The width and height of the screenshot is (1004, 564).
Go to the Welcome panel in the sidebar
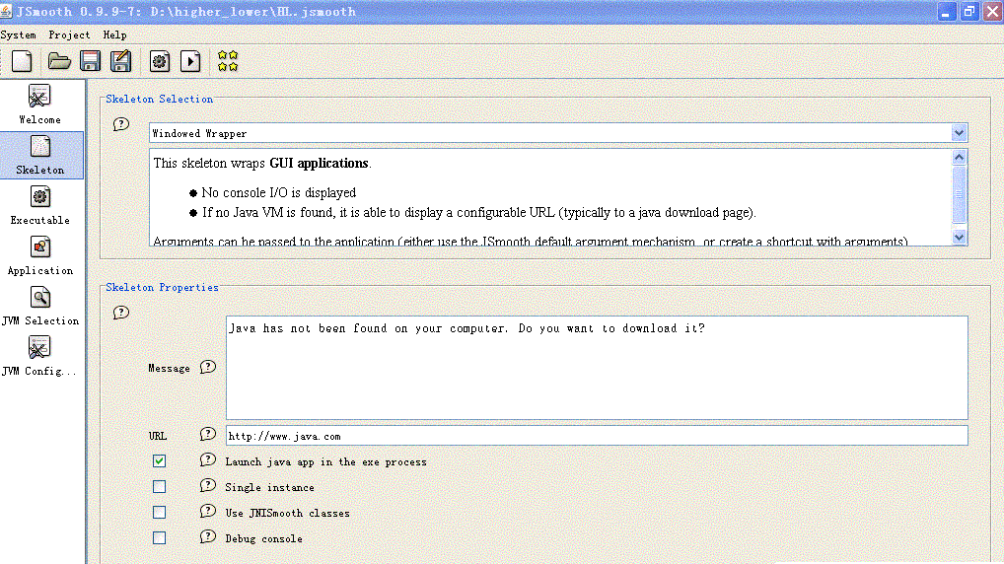pos(39,105)
